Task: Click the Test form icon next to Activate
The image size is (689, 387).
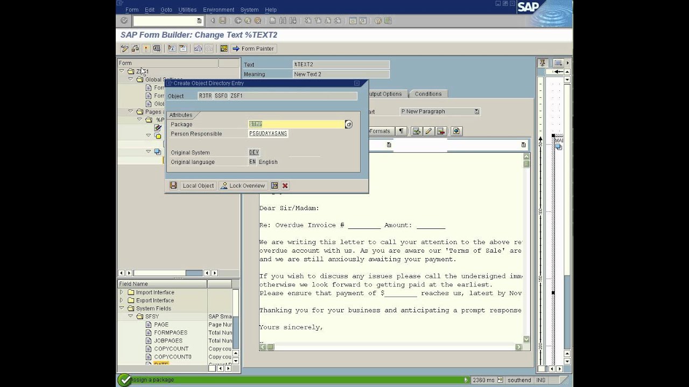Action: point(157,48)
